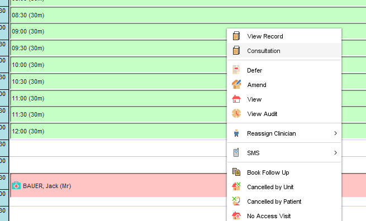The height and width of the screenshot is (221, 366).
Task: Select the 12:00 (30m) slot
Action: pos(118,131)
